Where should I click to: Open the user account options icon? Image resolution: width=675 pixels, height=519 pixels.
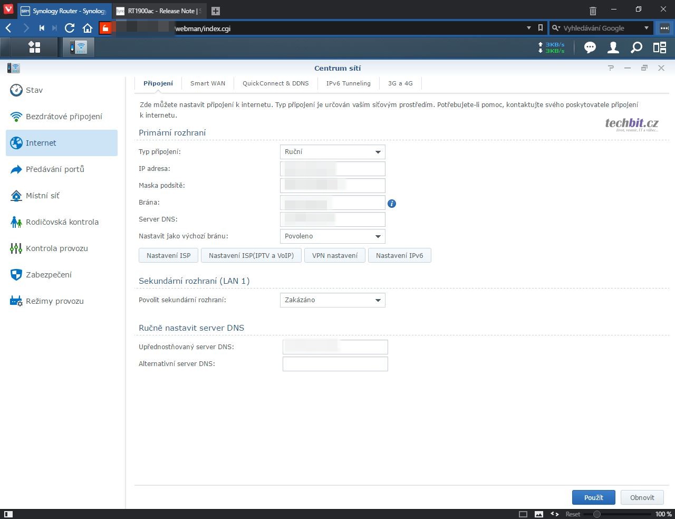point(613,47)
